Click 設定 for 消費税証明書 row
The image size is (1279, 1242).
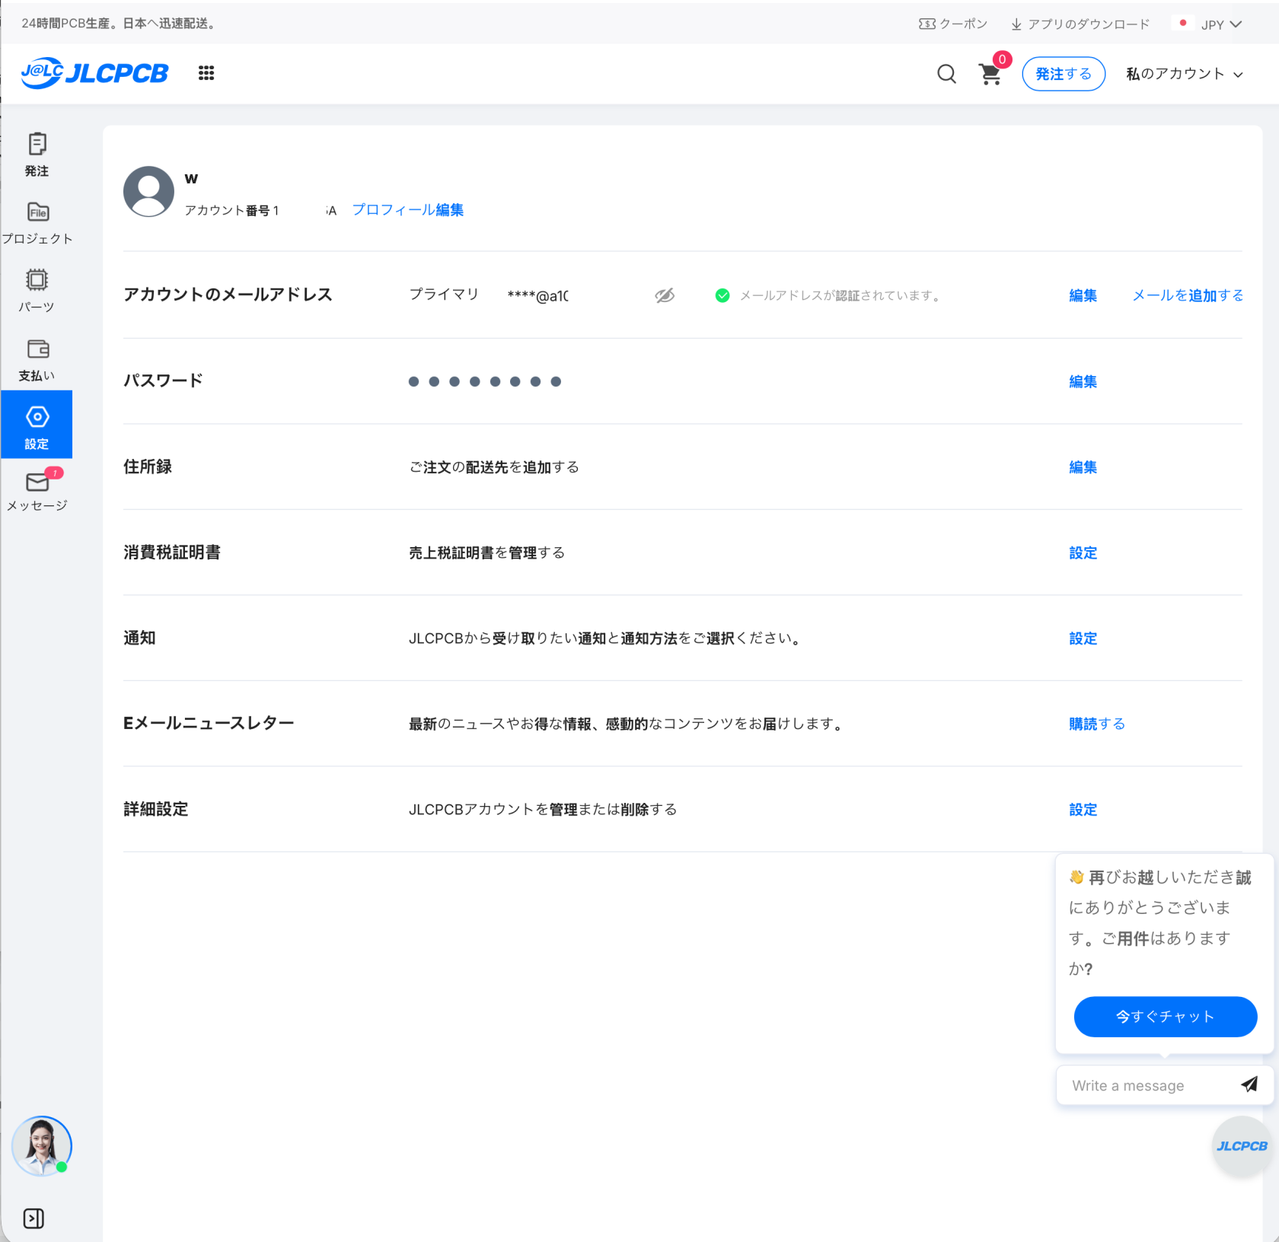click(x=1083, y=553)
